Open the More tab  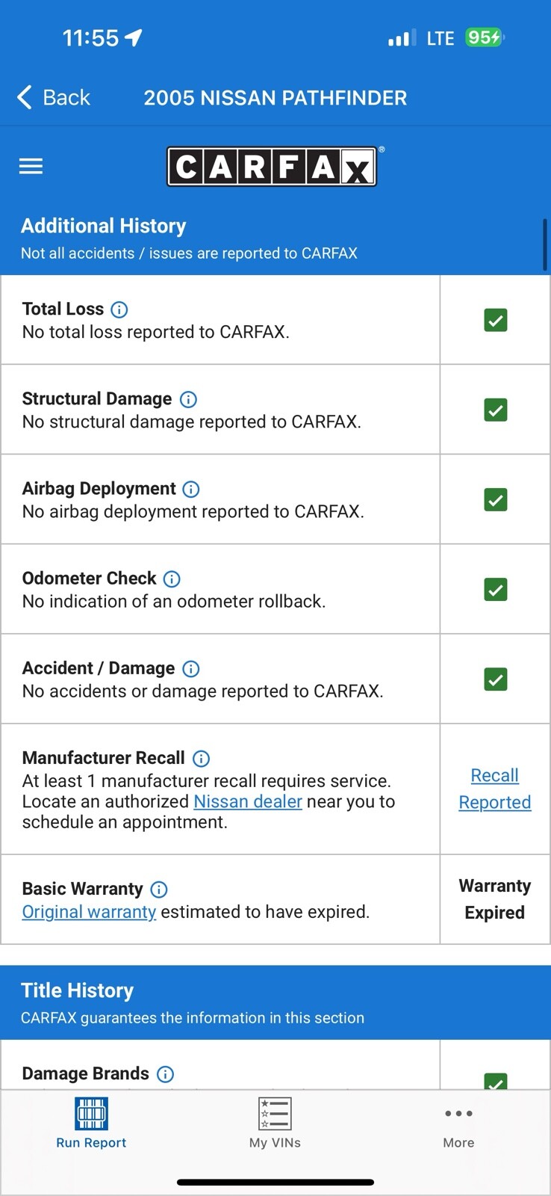[458, 1123]
